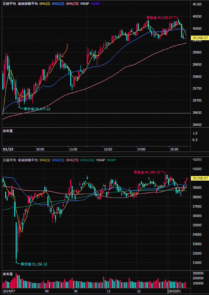Click the 15:00 time axis label
209x295 pixels.
[x=174, y=149]
